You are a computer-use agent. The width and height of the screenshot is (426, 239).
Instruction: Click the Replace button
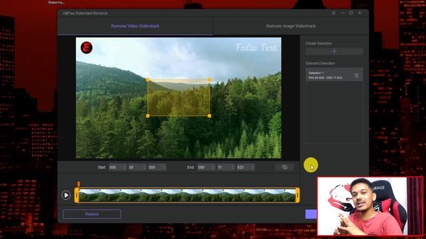(x=92, y=214)
